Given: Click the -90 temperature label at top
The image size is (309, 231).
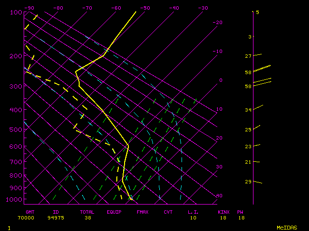Looking at the screenshot, I should coord(29,8).
